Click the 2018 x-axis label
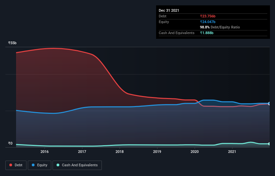The image size is (275, 176). pos(120,152)
